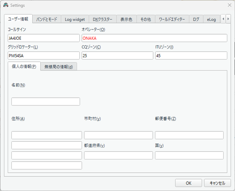Click the ITUゾーン(I) label
The width and height of the screenshot is (235, 191).
coord(164,47)
